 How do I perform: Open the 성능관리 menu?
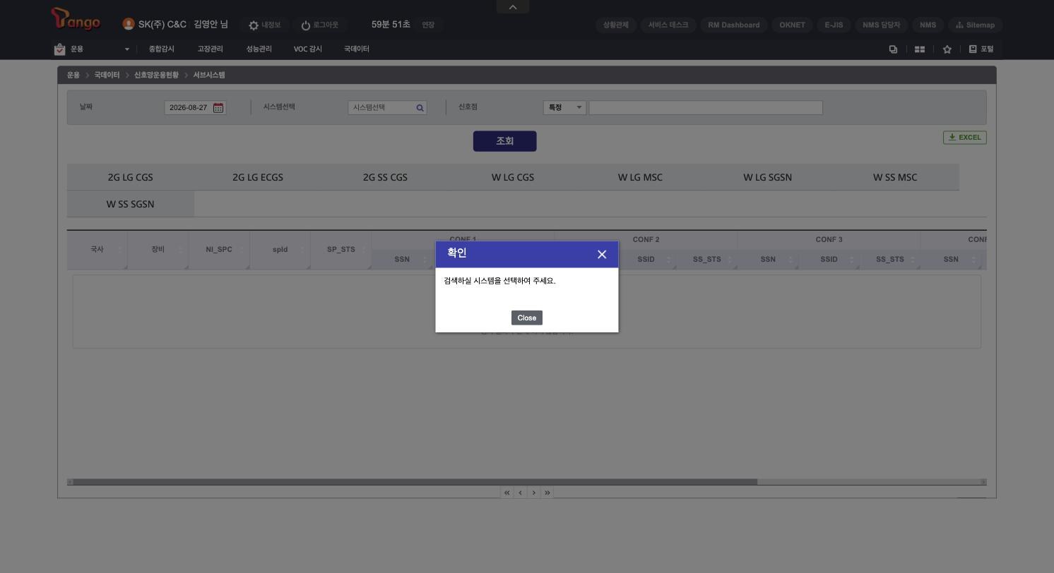259,49
